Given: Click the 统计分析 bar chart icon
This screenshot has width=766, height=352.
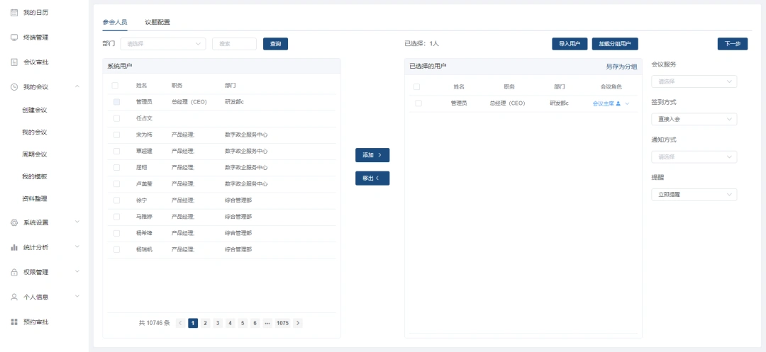Looking at the screenshot, I should point(14,247).
